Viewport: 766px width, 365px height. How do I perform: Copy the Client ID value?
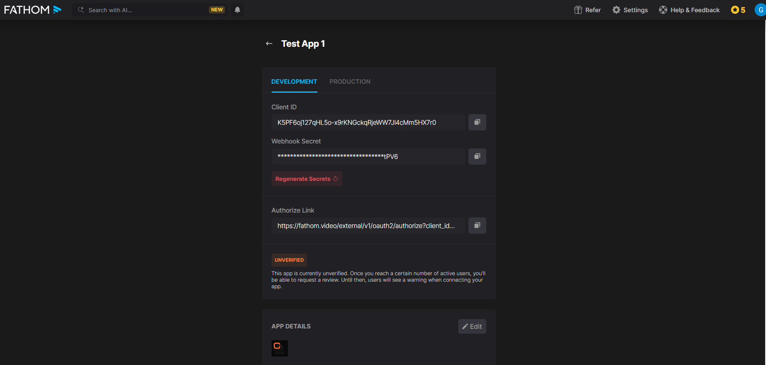click(477, 122)
